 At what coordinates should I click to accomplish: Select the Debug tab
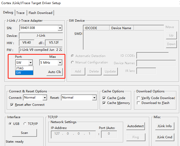point(8,12)
